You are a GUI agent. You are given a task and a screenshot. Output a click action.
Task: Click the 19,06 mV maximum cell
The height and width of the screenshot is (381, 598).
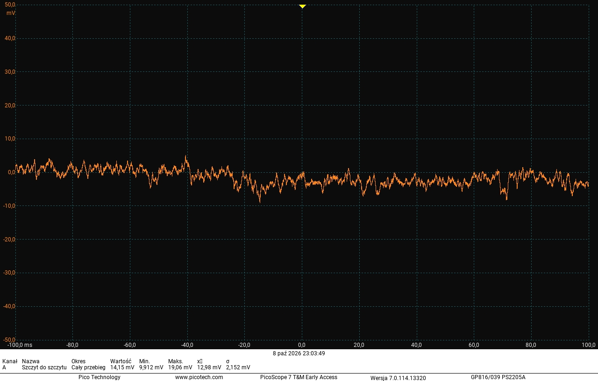180,367
